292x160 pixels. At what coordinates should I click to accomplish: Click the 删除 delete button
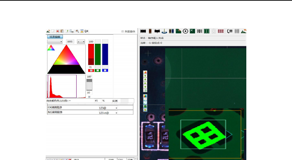point(70,41)
